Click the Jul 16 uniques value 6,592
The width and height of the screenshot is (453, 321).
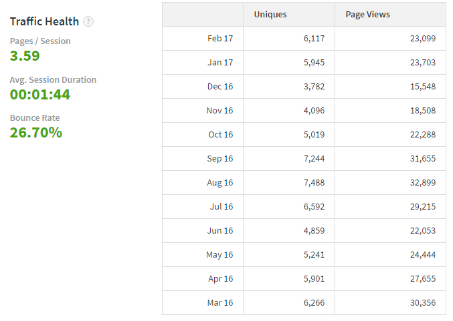[314, 207]
